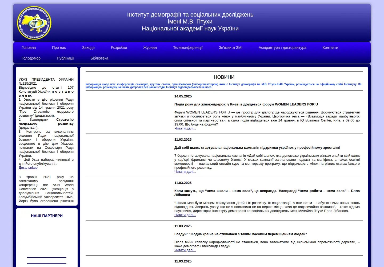Open Читати далі for WOMEN LEADERS forum

(185, 128)
